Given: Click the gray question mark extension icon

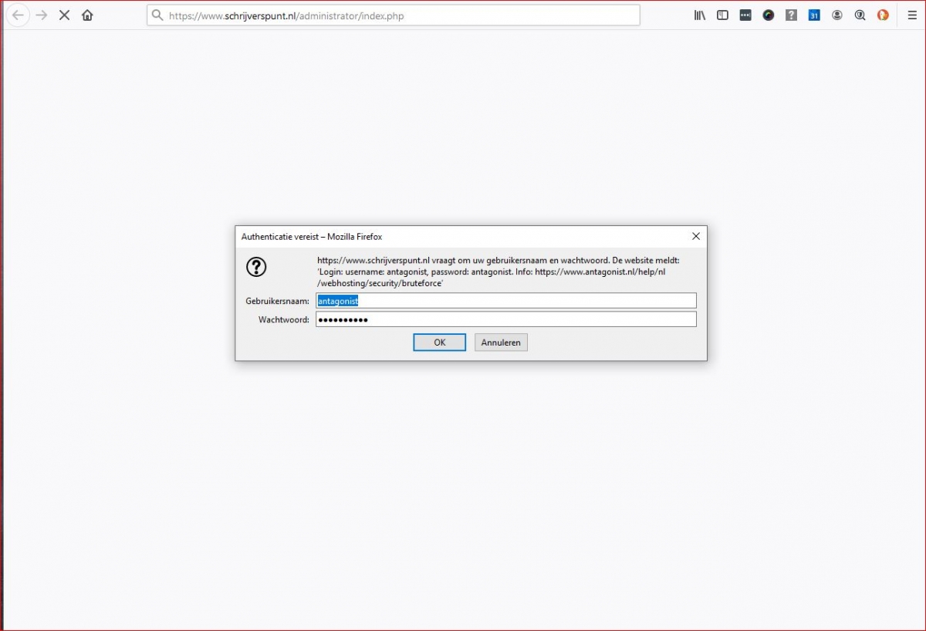Looking at the screenshot, I should click(x=791, y=15).
